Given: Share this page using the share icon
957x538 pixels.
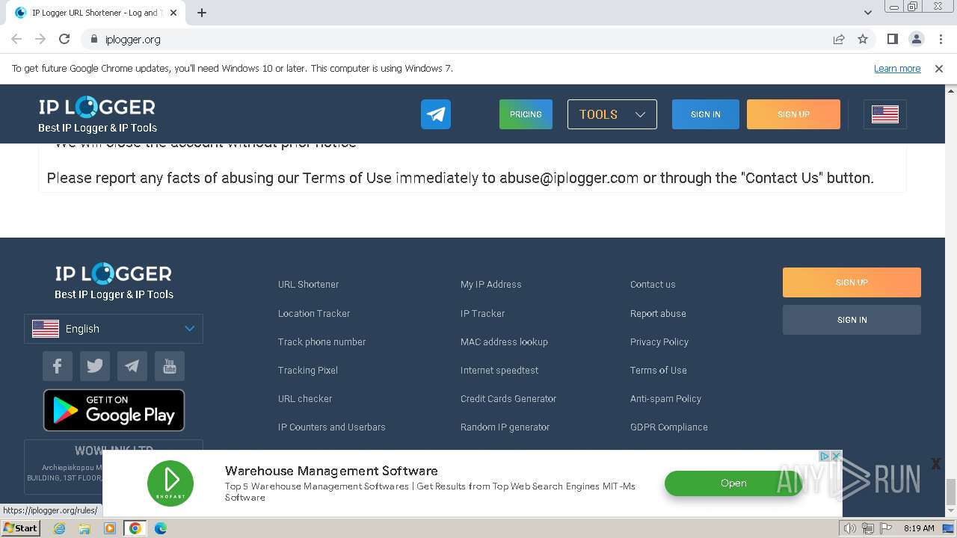Looking at the screenshot, I should click(x=839, y=39).
